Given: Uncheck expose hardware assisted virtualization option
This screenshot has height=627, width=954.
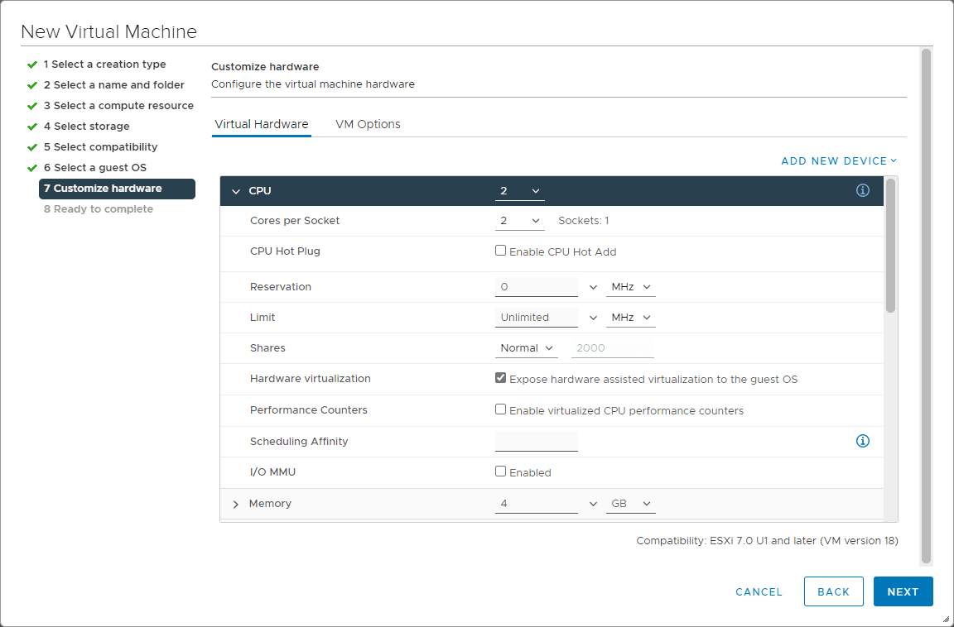Looking at the screenshot, I should click(500, 377).
